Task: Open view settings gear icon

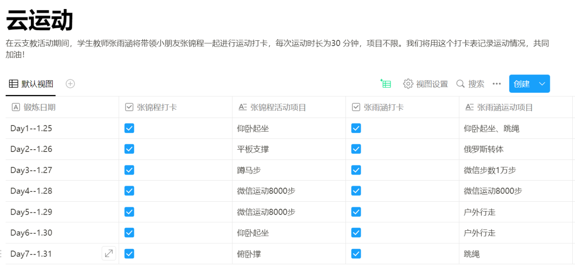Action: click(408, 84)
